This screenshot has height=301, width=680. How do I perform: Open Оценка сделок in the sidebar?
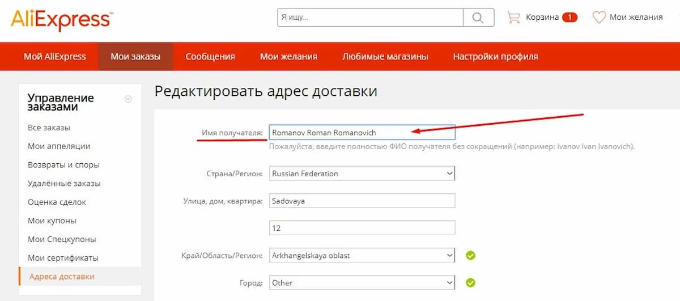pos(57,202)
